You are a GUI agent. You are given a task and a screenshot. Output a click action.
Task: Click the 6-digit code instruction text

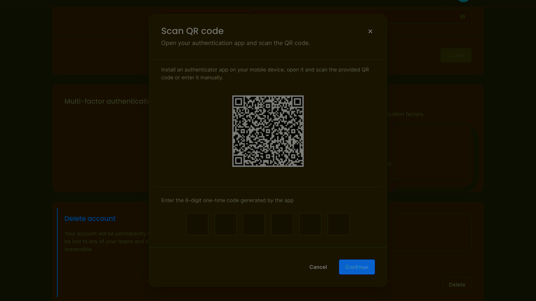[x=227, y=200]
